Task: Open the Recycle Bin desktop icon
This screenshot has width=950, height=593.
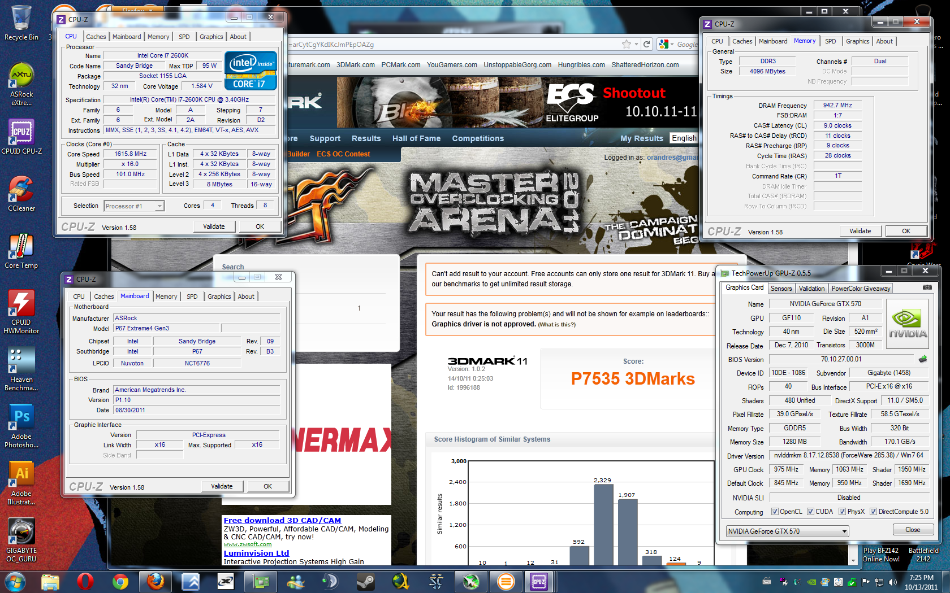Action: 21,23
